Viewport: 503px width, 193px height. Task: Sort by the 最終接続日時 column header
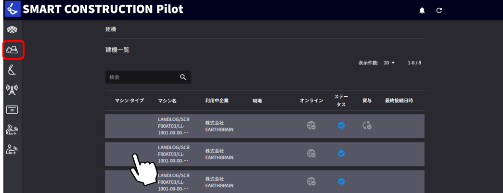coord(399,101)
